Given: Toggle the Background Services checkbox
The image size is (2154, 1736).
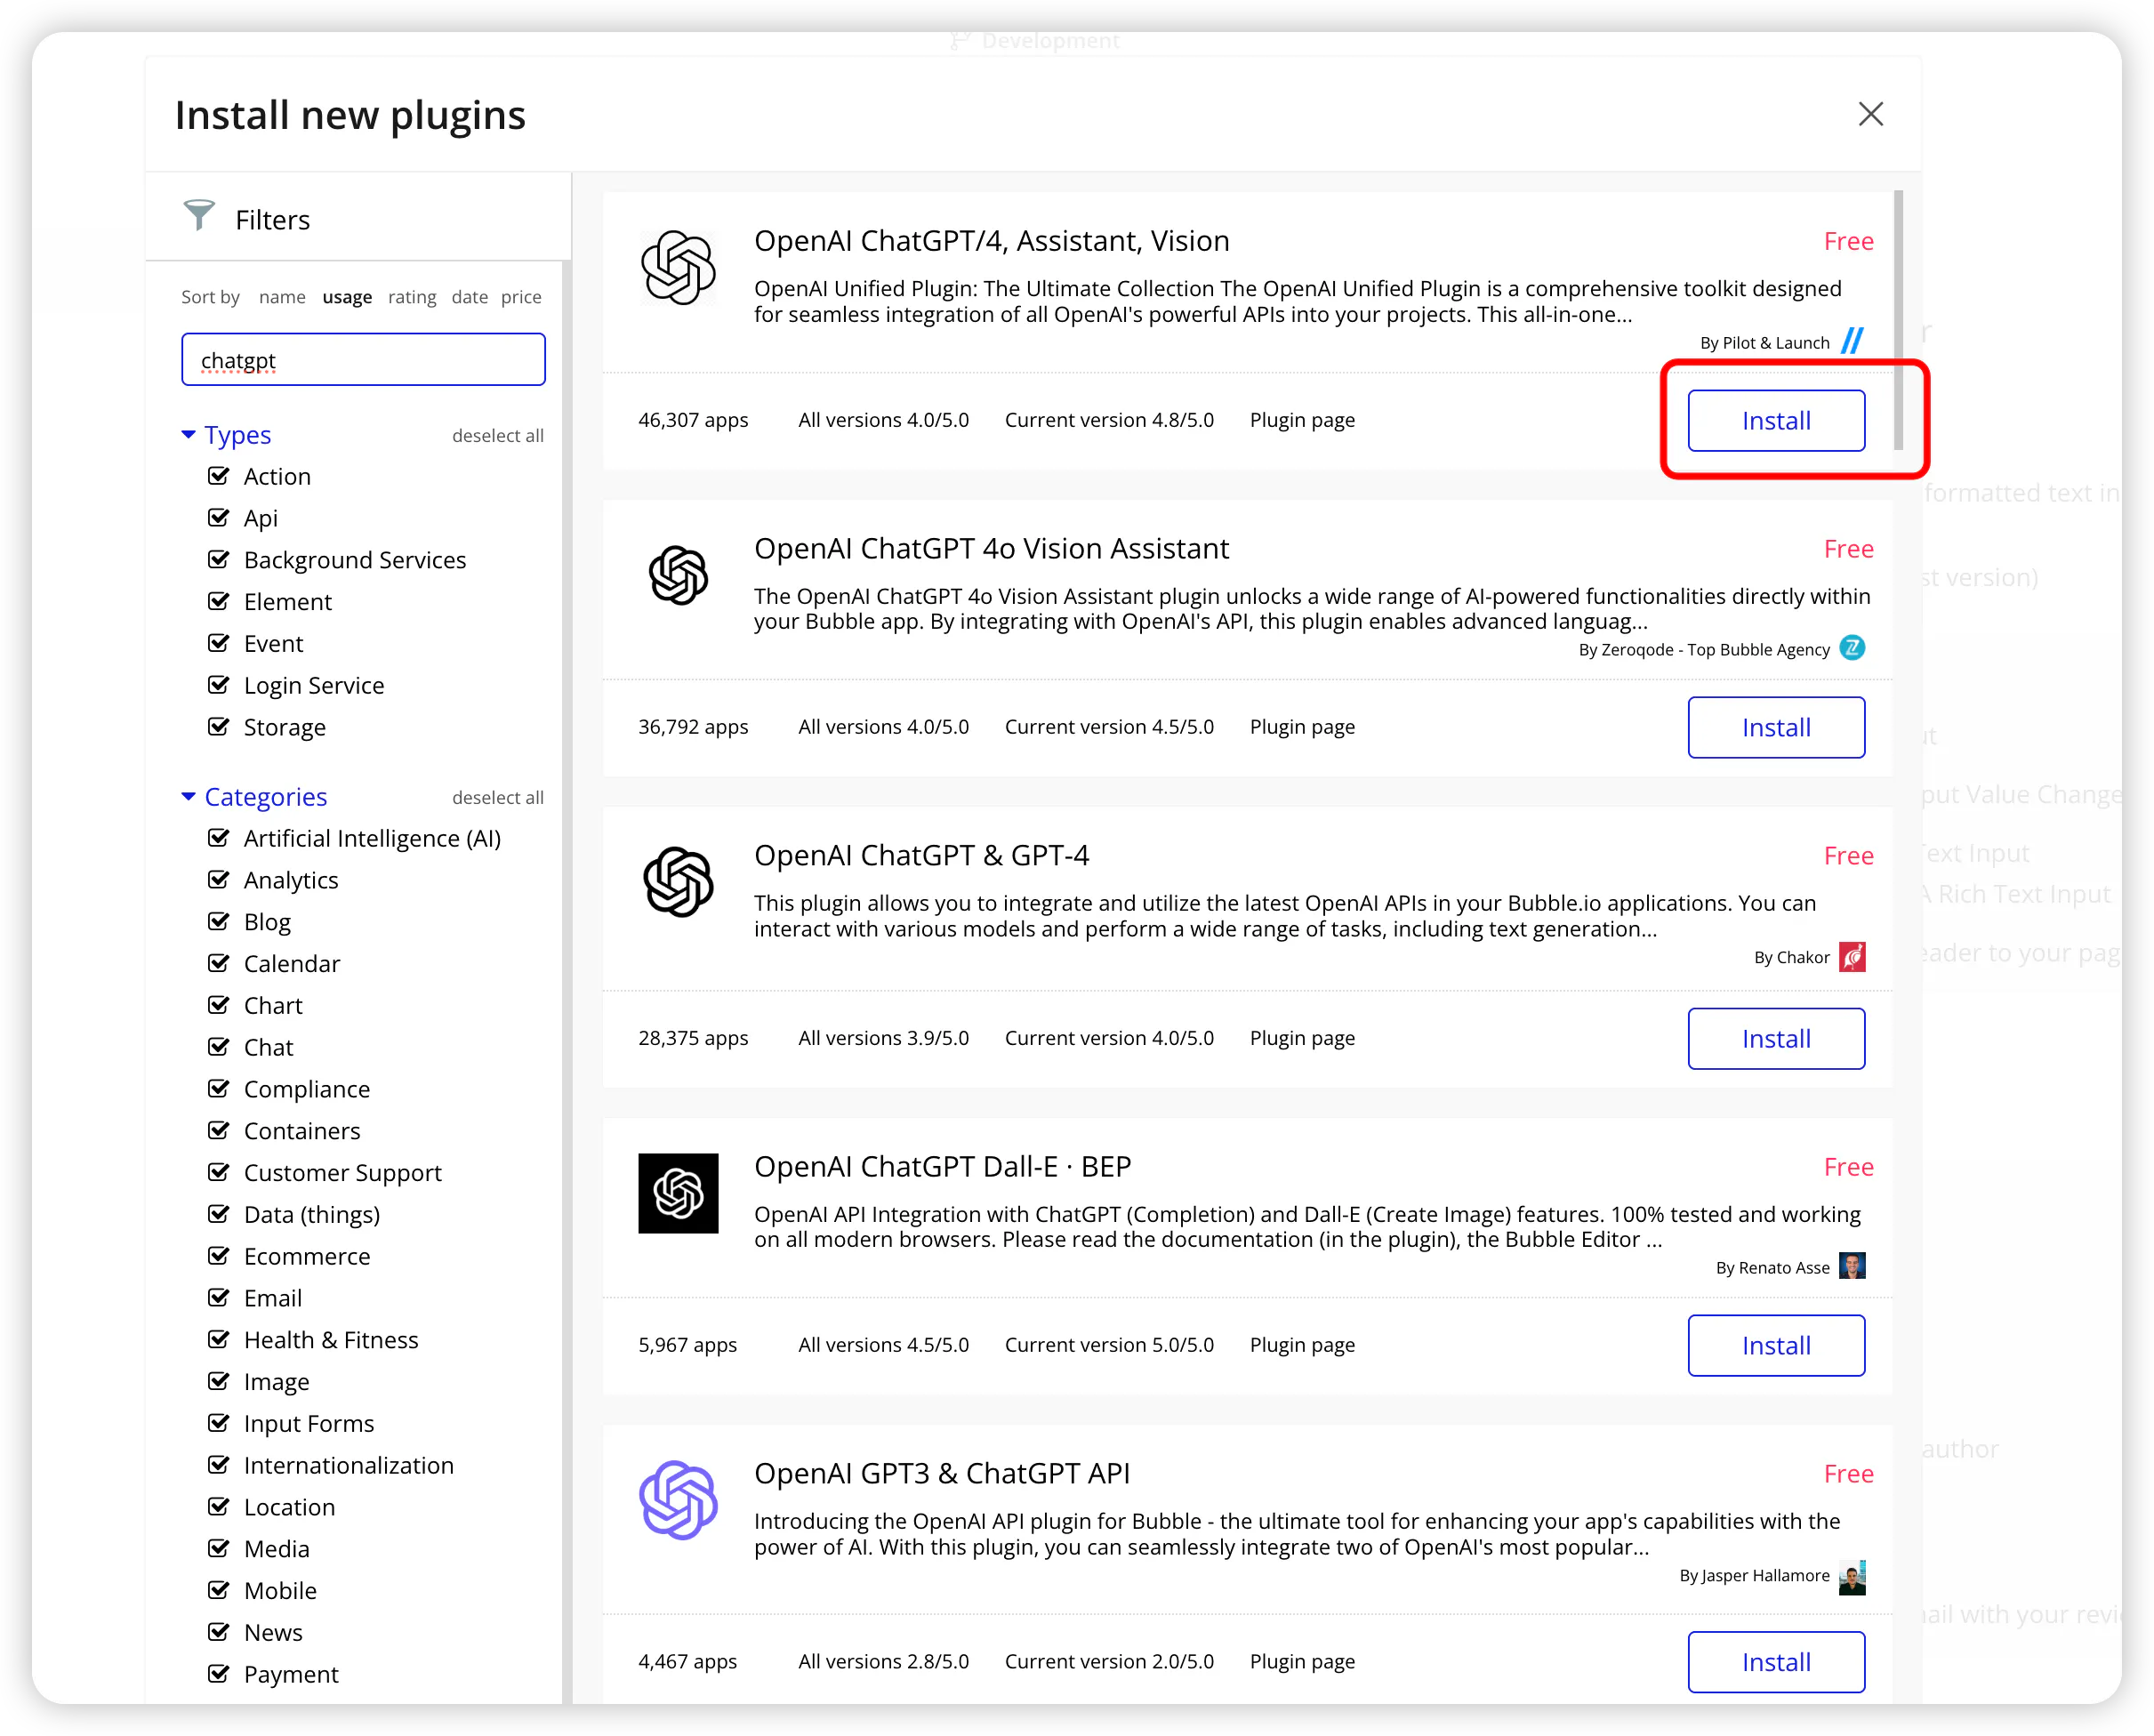Looking at the screenshot, I should tap(218, 559).
